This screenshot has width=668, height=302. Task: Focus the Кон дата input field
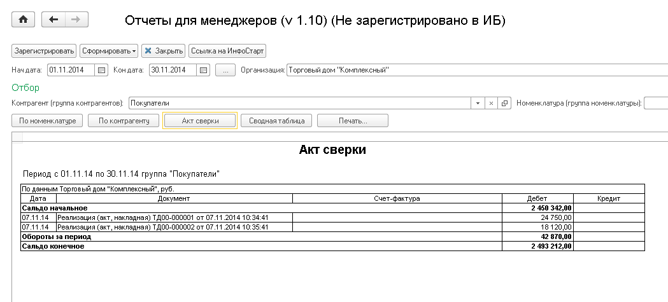173,70
